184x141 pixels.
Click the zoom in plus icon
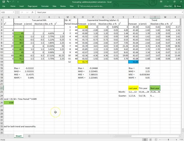point(176,139)
